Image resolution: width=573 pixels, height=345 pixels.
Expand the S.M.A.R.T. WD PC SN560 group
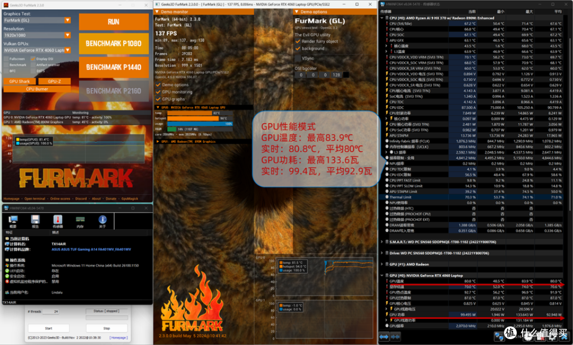click(382, 242)
